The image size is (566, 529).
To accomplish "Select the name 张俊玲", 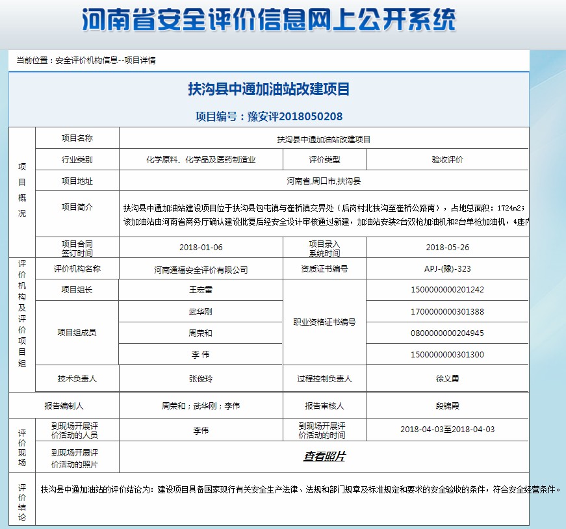I will 201,378.
